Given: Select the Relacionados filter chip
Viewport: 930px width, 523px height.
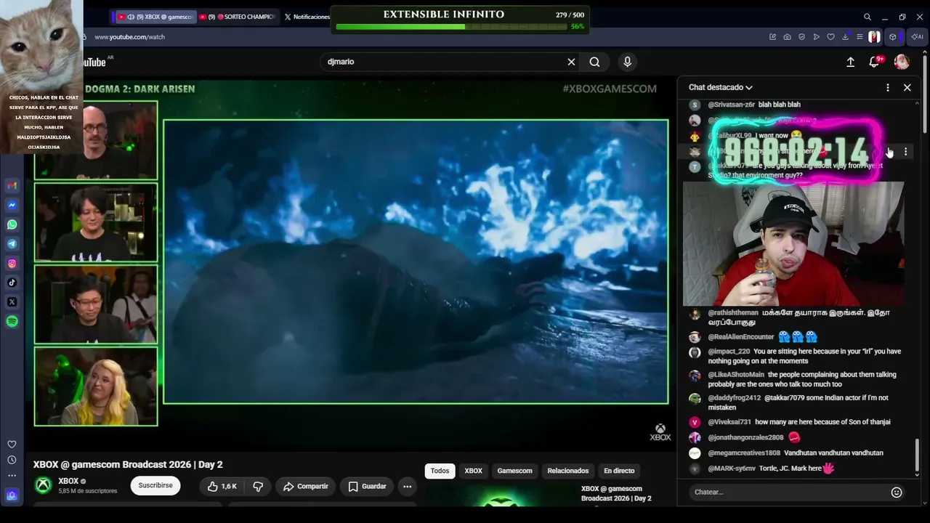Looking at the screenshot, I should point(567,471).
